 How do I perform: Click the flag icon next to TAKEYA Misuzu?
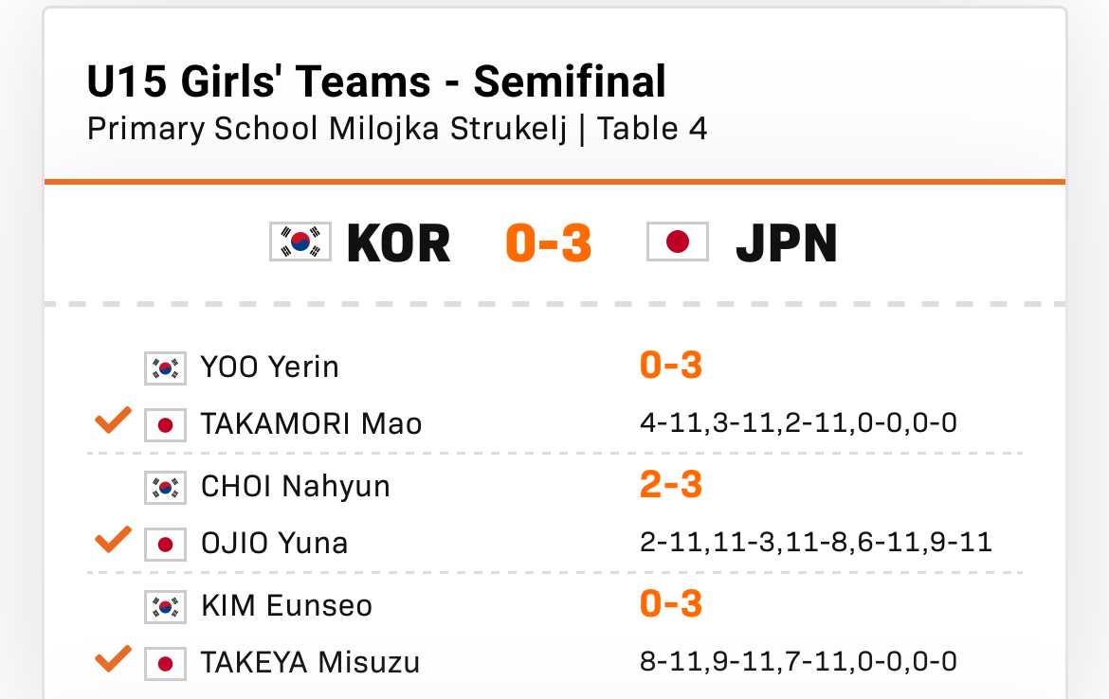click(x=165, y=663)
